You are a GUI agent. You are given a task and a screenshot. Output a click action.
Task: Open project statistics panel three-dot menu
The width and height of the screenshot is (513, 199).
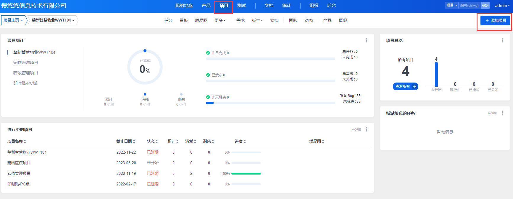click(x=366, y=40)
